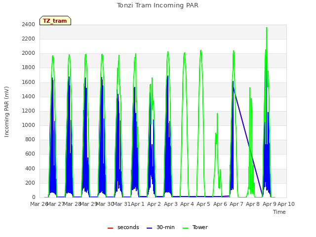Click the red seconds legend swatch
The image size is (316, 237).
point(111,228)
